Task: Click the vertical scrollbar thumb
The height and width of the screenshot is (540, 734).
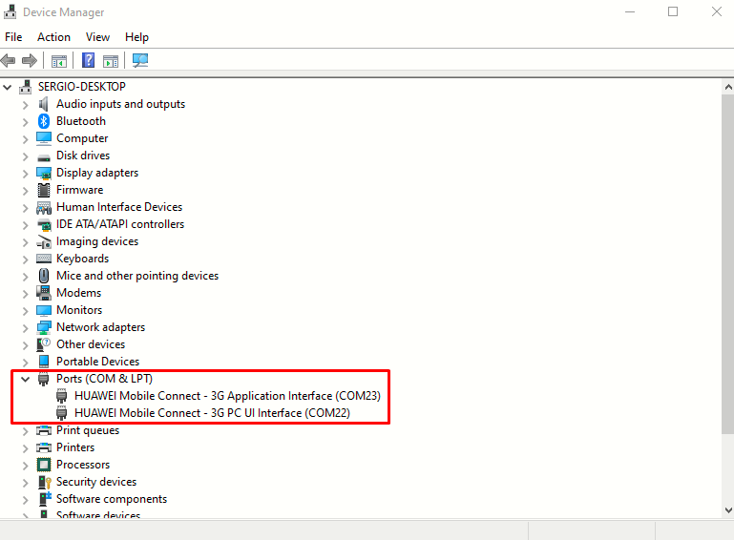Action: [x=728, y=264]
